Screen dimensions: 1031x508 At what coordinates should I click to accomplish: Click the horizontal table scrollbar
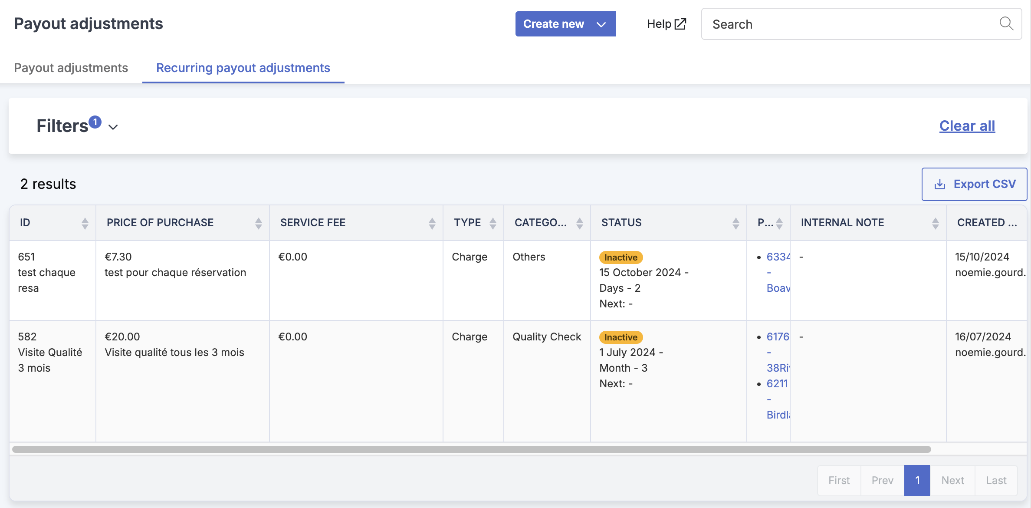[x=472, y=449]
